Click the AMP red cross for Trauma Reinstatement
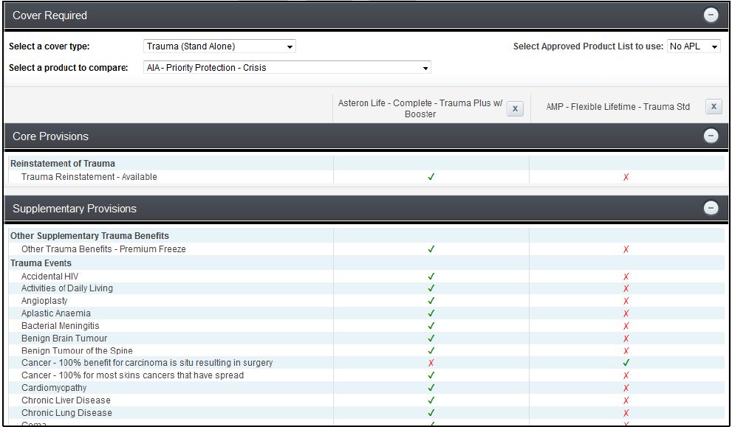 (626, 177)
